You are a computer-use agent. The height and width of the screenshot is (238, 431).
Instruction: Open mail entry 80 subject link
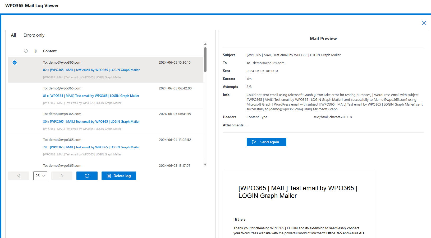[x=91, y=122]
